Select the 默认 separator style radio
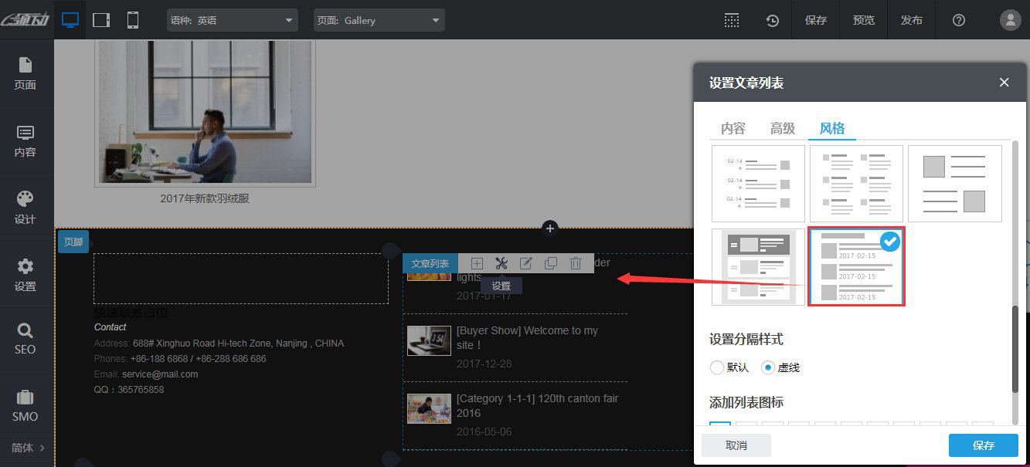The height and width of the screenshot is (467, 1030). [x=716, y=367]
